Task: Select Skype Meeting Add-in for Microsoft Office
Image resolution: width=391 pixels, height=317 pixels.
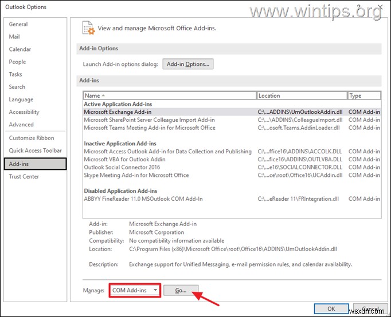Action: click(232, 175)
